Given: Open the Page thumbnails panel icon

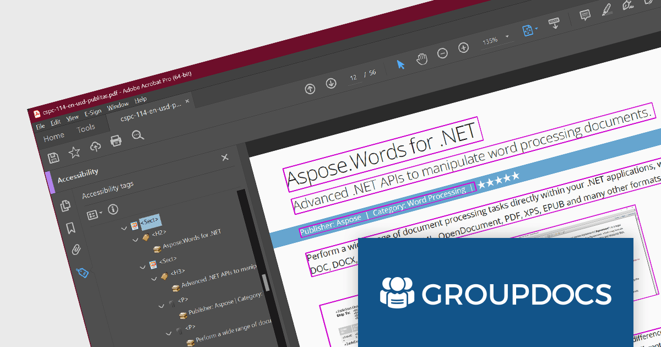Looking at the screenshot, I should coord(65,206).
